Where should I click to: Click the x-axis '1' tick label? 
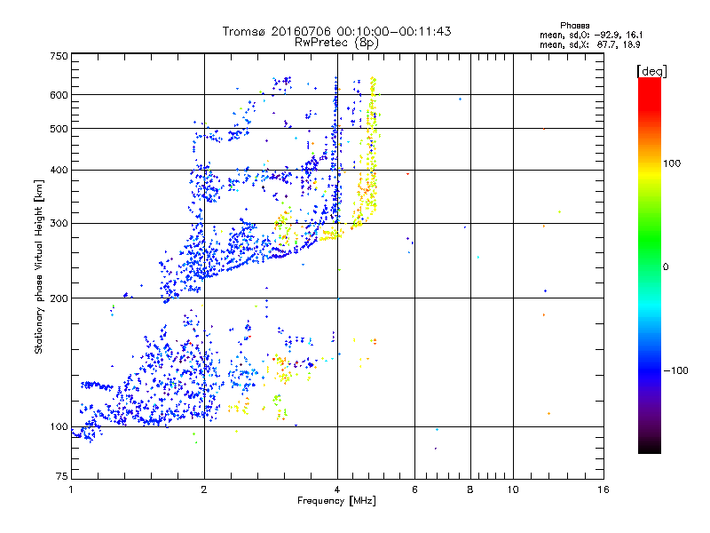71,489
